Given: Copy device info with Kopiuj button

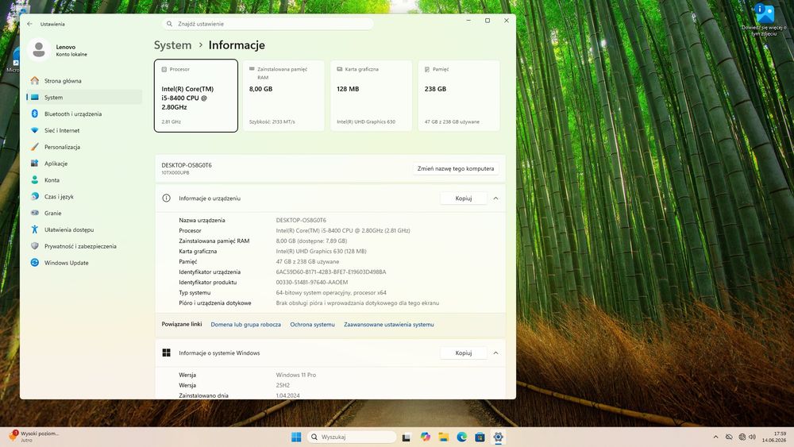Looking at the screenshot, I should [464, 198].
